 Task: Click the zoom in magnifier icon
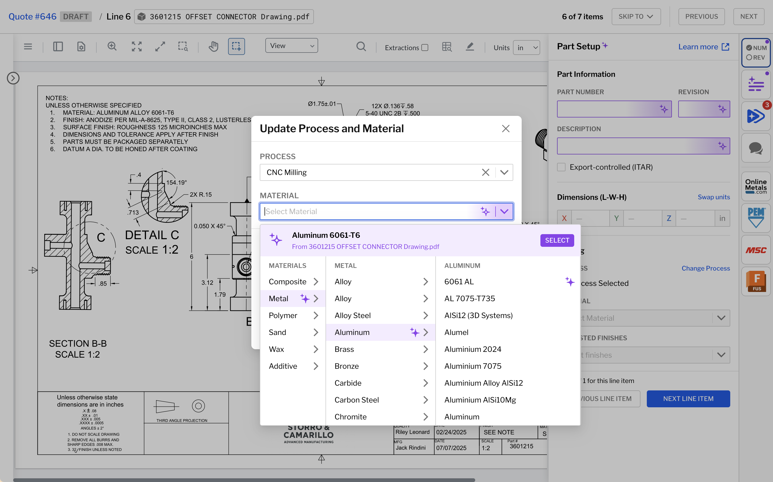pos(112,46)
